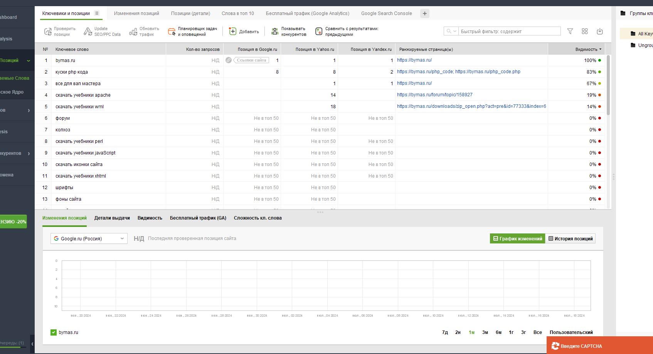Collapse the left sidebar arrow
The width and height of the screenshot is (653, 354).
pyautogui.click(x=32, y=344)
